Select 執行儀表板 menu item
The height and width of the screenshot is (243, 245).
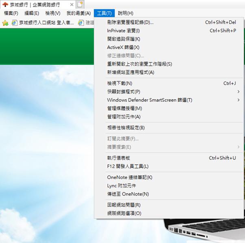pyautogui.click(x=169, y=158)
